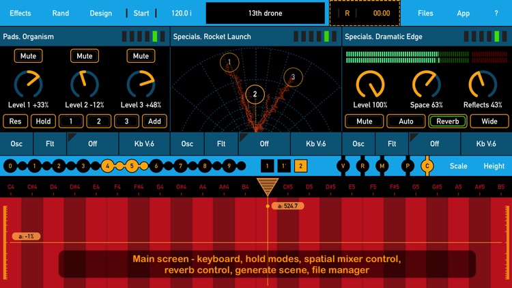
Task: Open Pads, Organism sound selector
Action: pos(85,37)
